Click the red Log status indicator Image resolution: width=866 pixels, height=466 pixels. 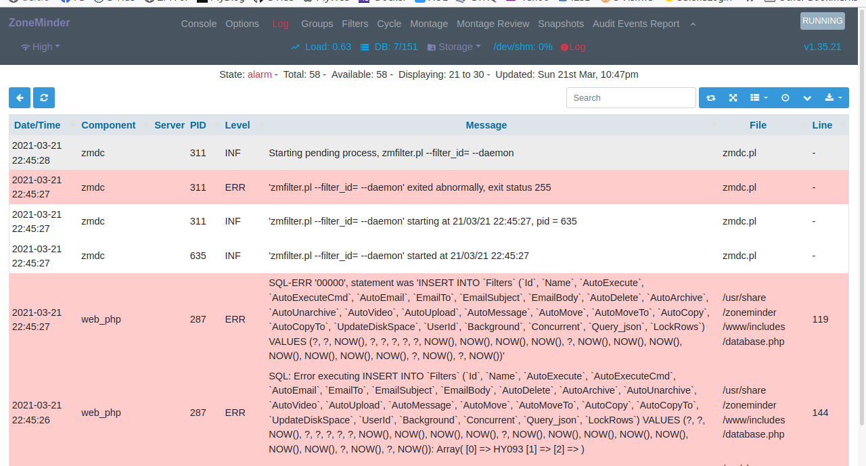(x=573, y=47)
